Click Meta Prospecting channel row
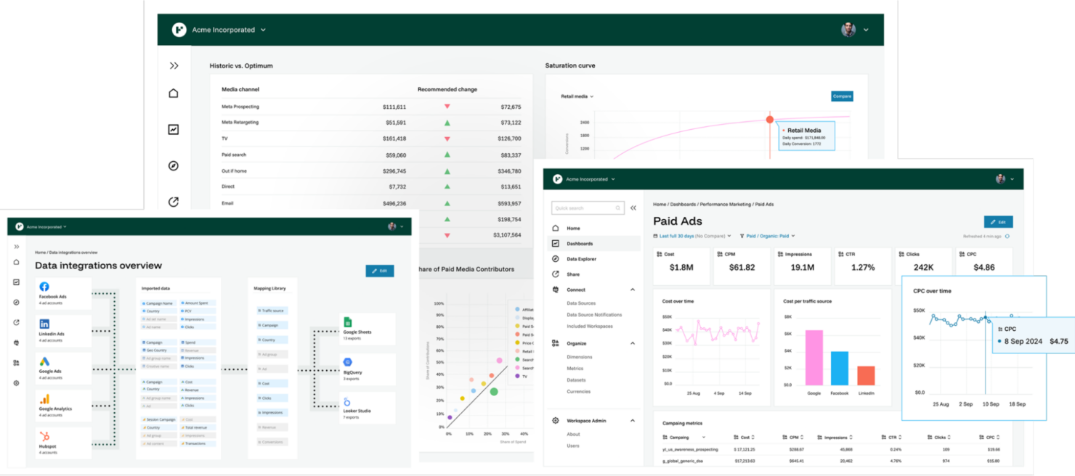The height and width of the screenshot is (476, 1075). tap(371, 107)
